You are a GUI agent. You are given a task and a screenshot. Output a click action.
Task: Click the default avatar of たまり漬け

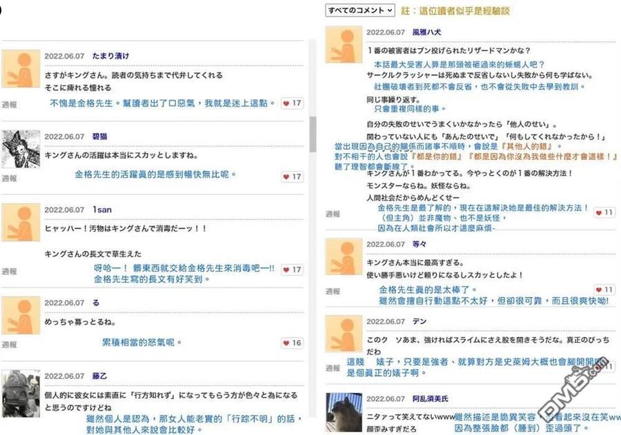(x=21, y=68)
